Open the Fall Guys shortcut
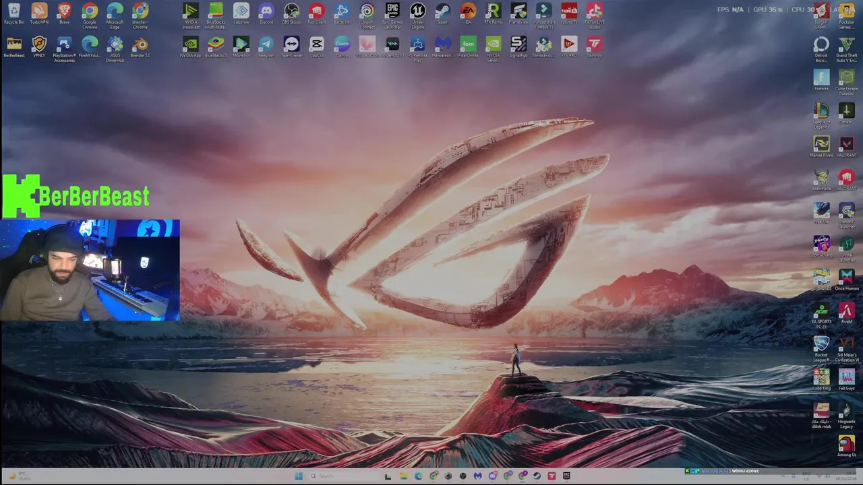Image resolution: width=863 pixels, height=485 pixels. [x=847, y=380]
